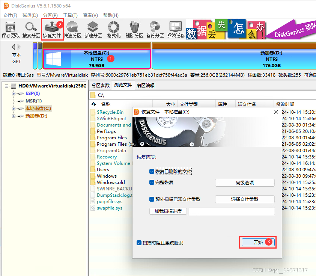Open the File (文件) menu
The width and height of the screenshot is (316, 276).
(10, 15)
